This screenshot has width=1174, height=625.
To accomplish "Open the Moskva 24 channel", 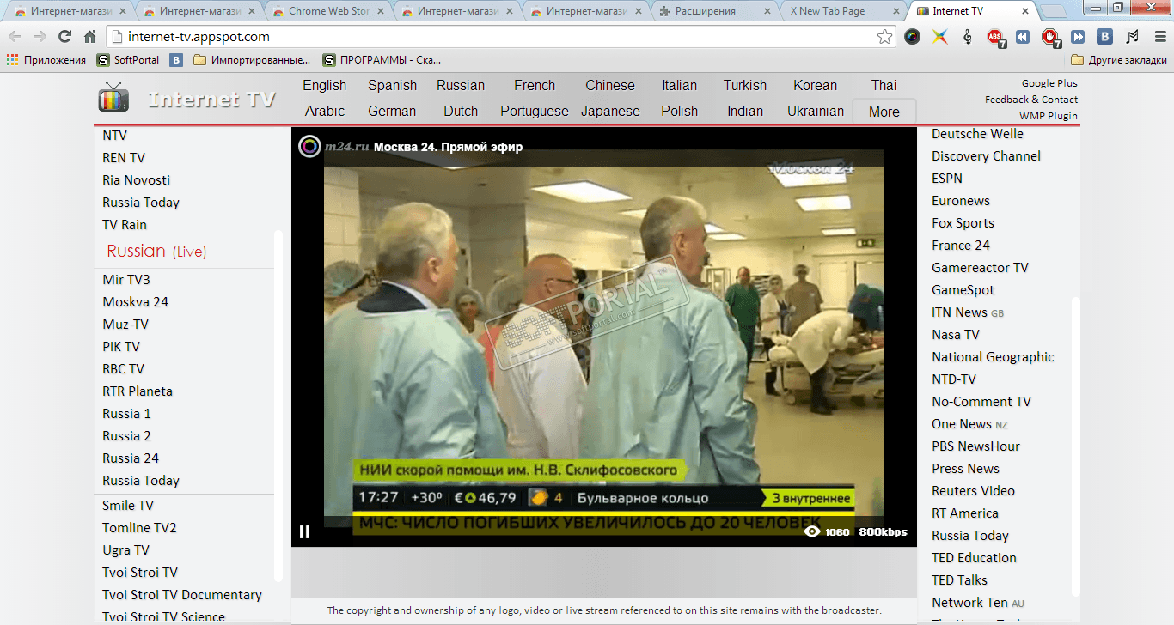I will (x=136, y=302).
